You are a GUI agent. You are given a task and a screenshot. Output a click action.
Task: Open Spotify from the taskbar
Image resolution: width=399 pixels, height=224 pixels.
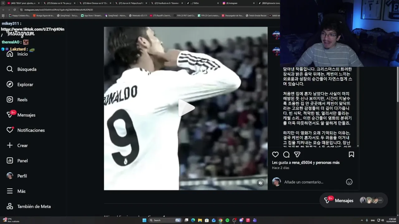(x=227, y=220)
